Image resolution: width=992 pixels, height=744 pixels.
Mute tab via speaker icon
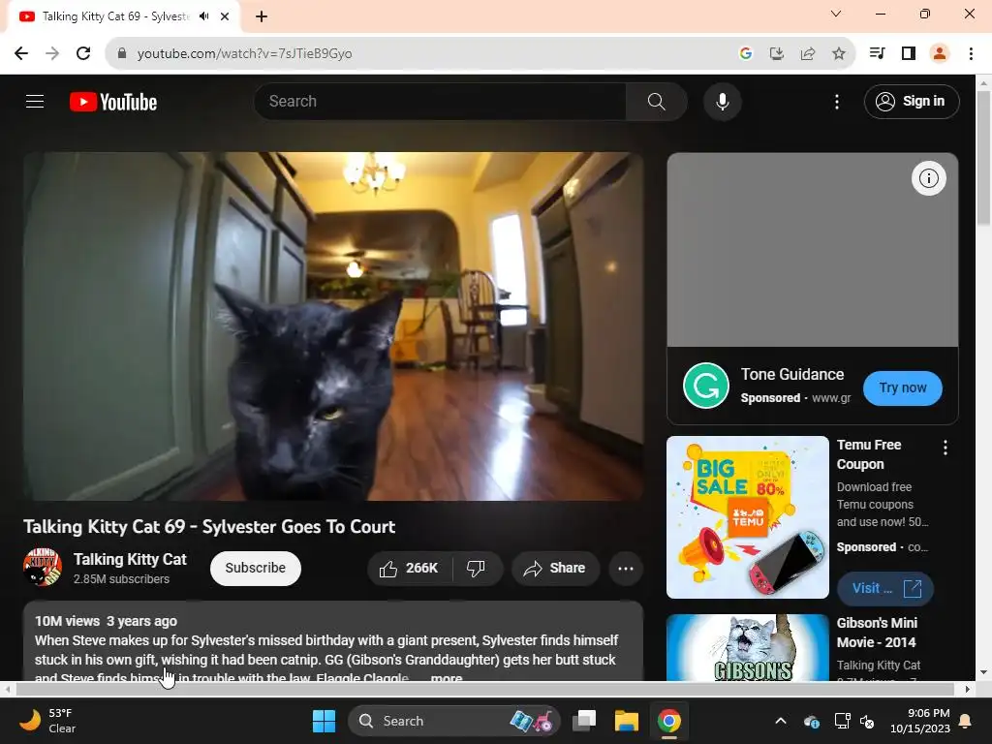pyautogui.click(x=203, y=16)
